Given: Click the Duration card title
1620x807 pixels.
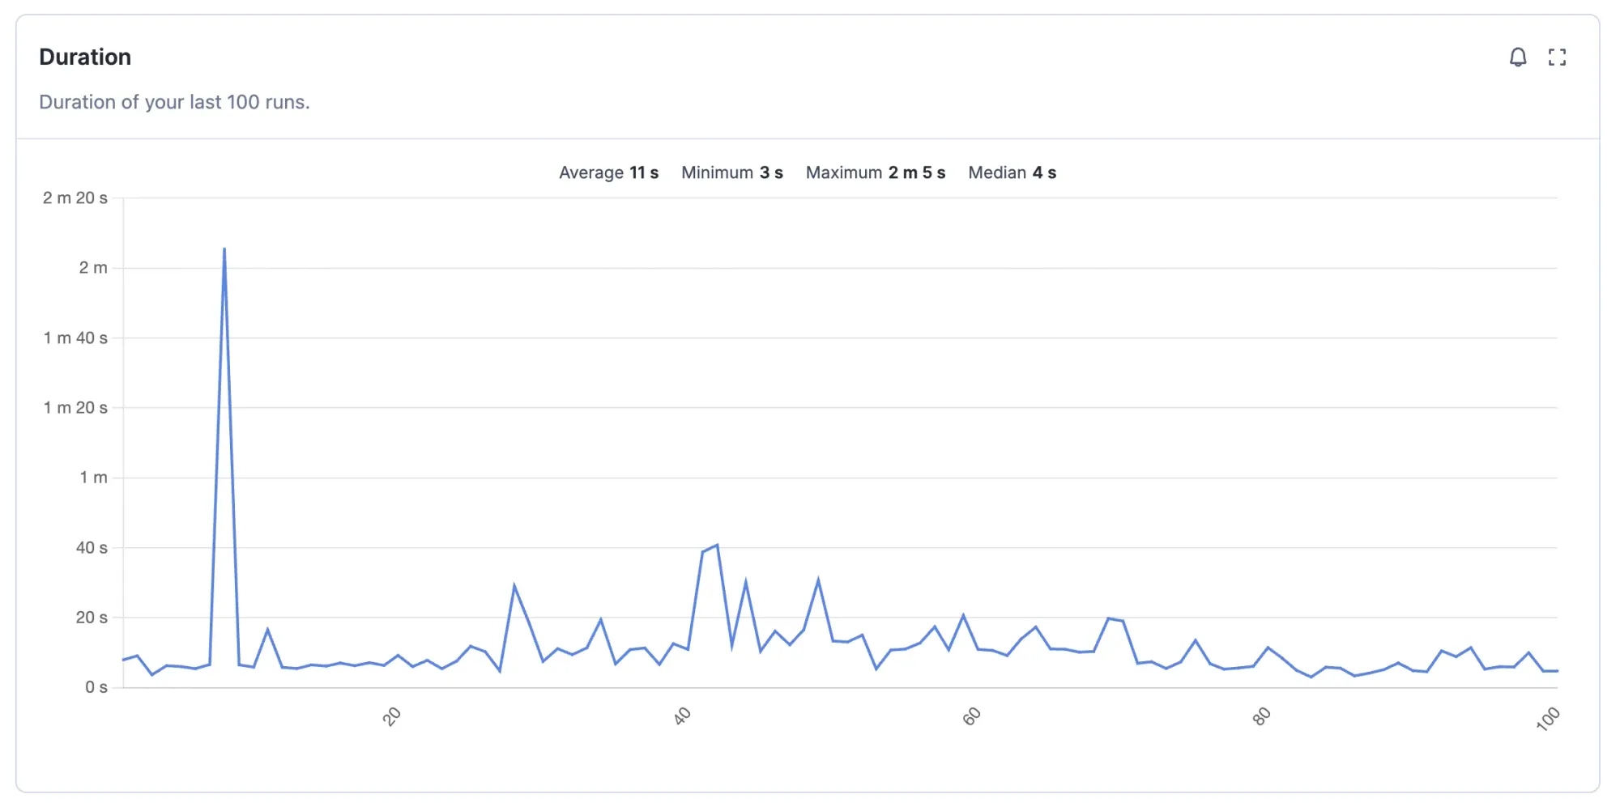Looking at the screenshot, I should (84, 56).
